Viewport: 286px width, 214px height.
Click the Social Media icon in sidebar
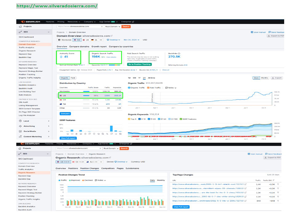coord(20,131)
